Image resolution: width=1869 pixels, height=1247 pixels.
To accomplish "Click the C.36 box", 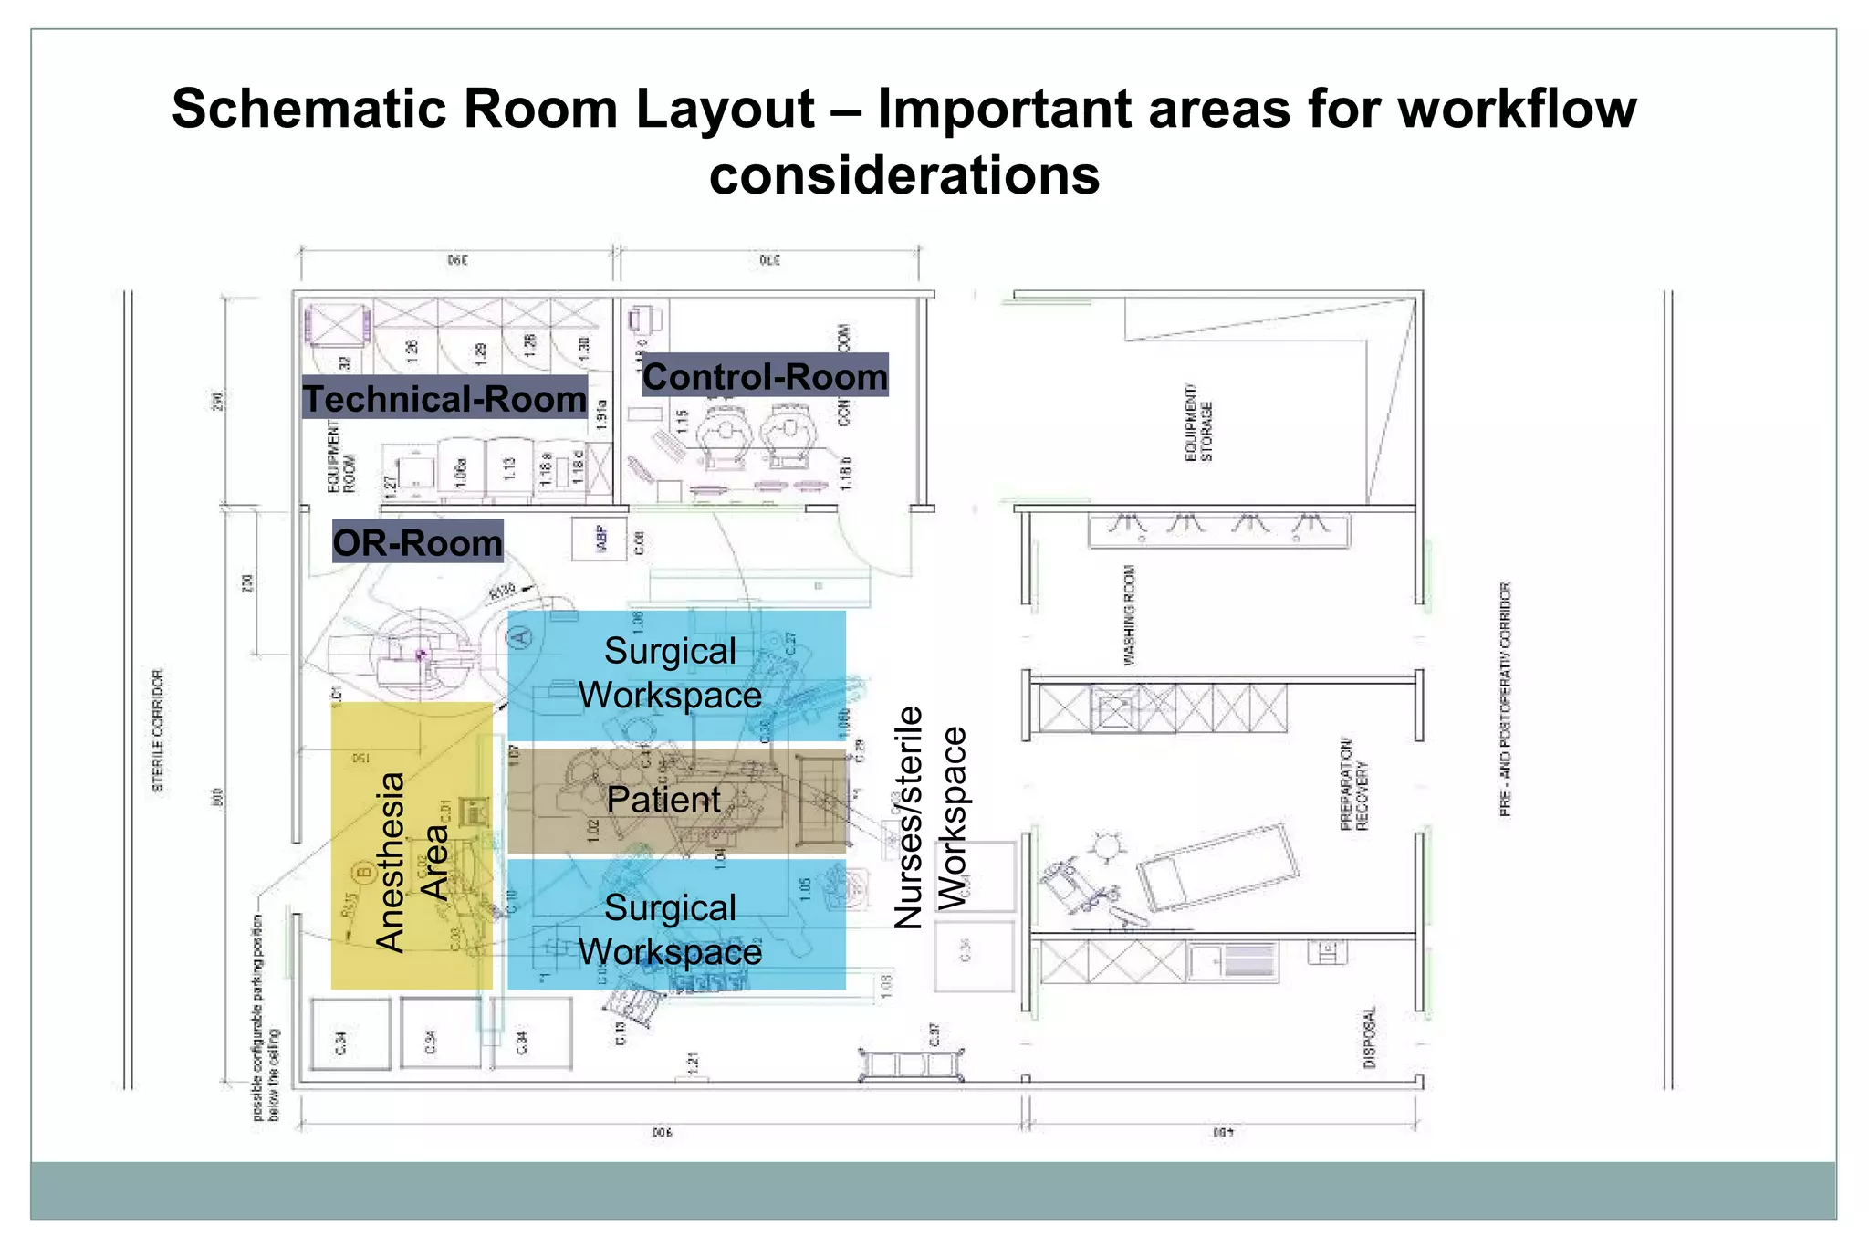I will (x=975, y=956).
